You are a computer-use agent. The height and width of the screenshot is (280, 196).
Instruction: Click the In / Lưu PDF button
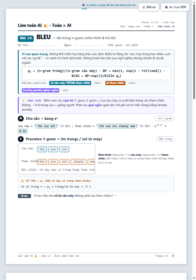175,7
